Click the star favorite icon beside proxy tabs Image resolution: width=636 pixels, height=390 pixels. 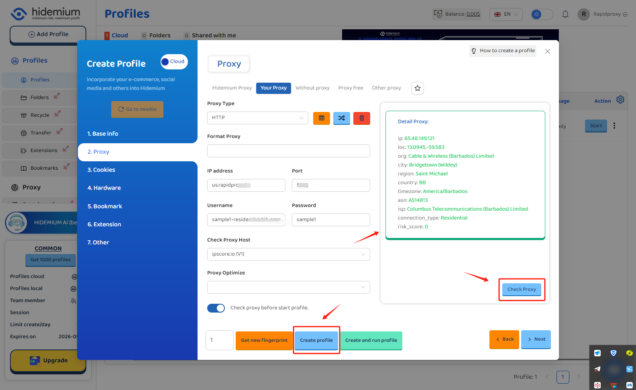coord(418,88)
